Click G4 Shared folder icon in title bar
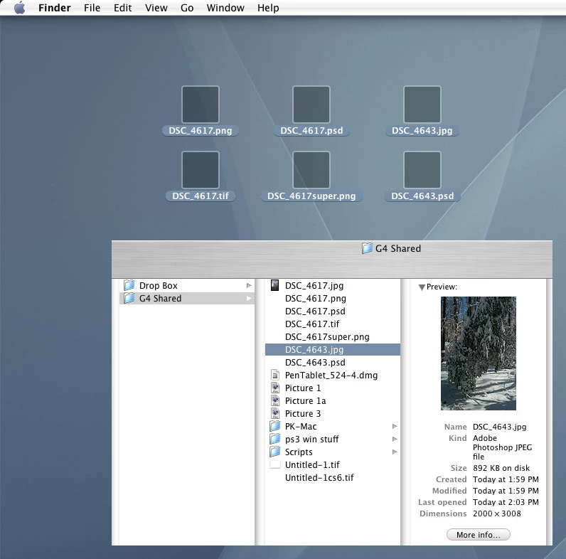 point(367,248)
